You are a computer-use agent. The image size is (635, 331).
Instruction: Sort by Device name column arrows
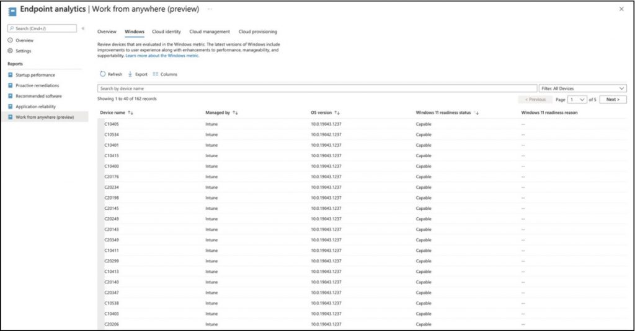point(130,113)
